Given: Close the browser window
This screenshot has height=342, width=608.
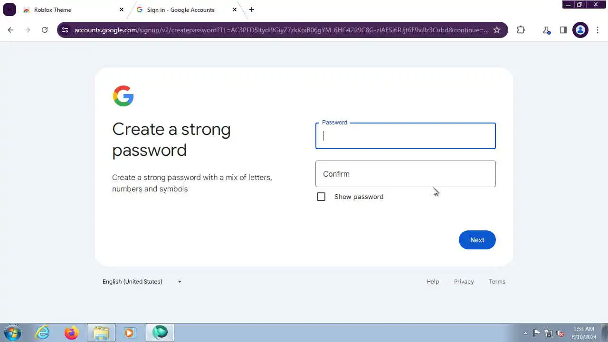Looking at the screenshot, I should 596,5.
